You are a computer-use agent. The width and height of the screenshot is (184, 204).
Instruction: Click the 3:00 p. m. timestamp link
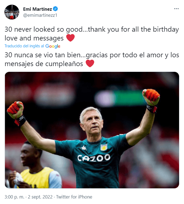tap(14, 197)
